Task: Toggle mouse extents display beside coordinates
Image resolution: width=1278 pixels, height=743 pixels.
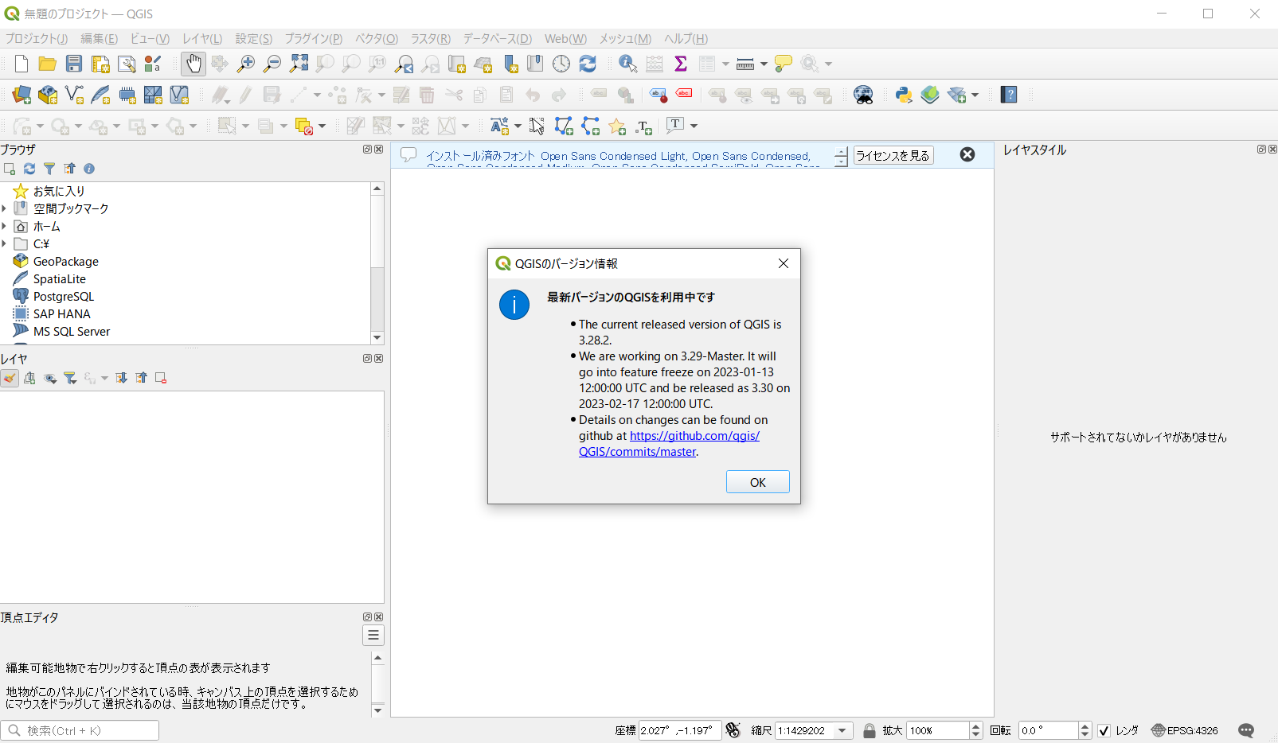Action: [x=733, y=730]
